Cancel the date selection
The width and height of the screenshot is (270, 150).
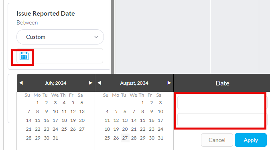(217, 140)
